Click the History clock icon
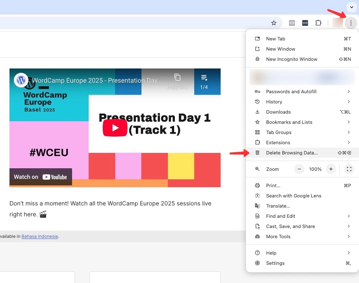Screen dimensions: 359x283 click(257, 102)
